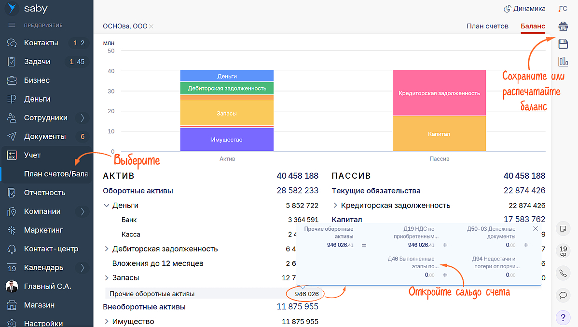Switch to the План счетов tab
This screenshot has height=327, width=578.
coord(487,26)
